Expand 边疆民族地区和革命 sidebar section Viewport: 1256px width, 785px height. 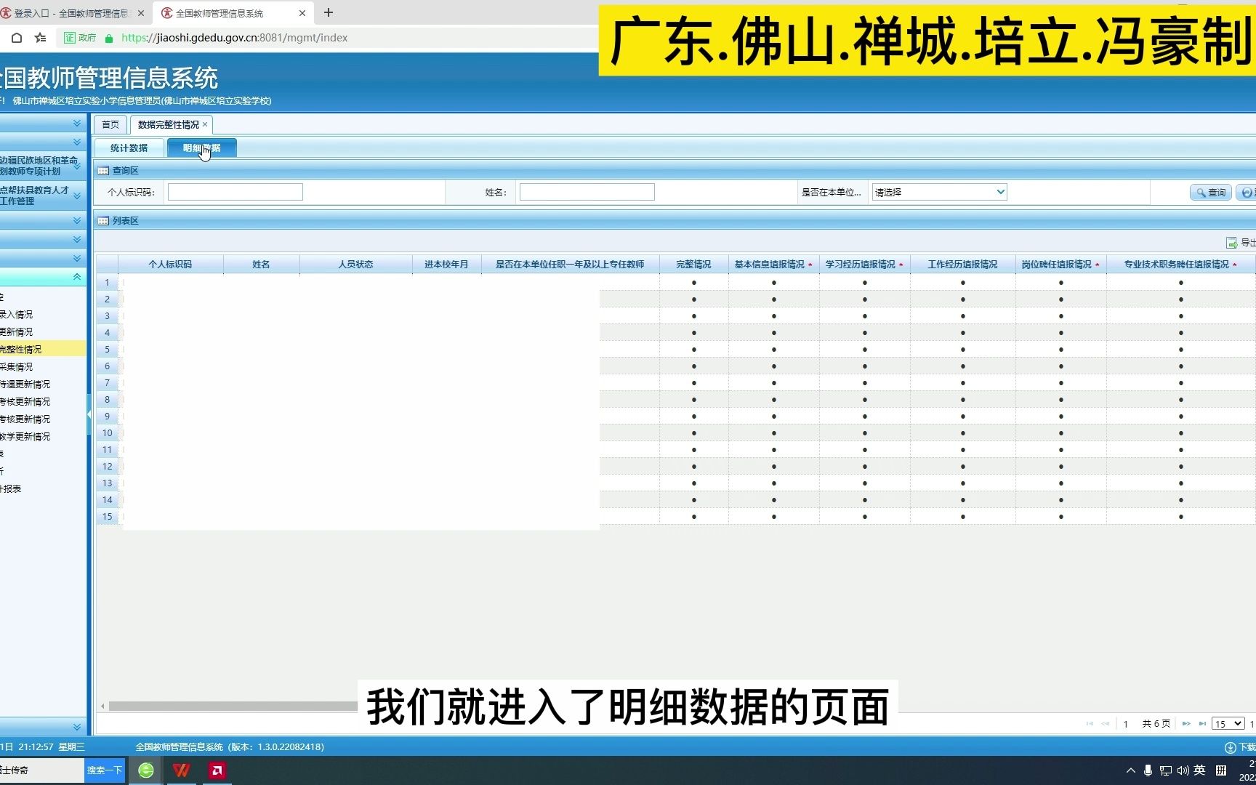[x=77, y=166]
